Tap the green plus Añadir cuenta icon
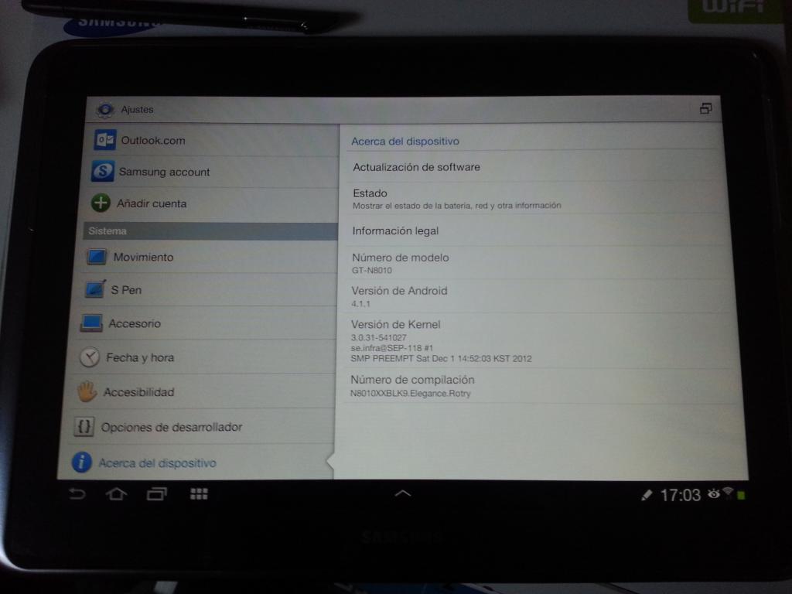The image size is (792, 594). pos(101,203)
